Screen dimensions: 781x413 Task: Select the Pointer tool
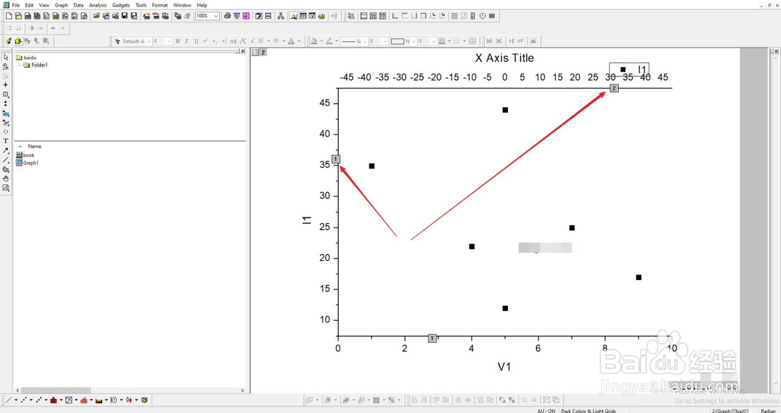click(x=6, y=57)
